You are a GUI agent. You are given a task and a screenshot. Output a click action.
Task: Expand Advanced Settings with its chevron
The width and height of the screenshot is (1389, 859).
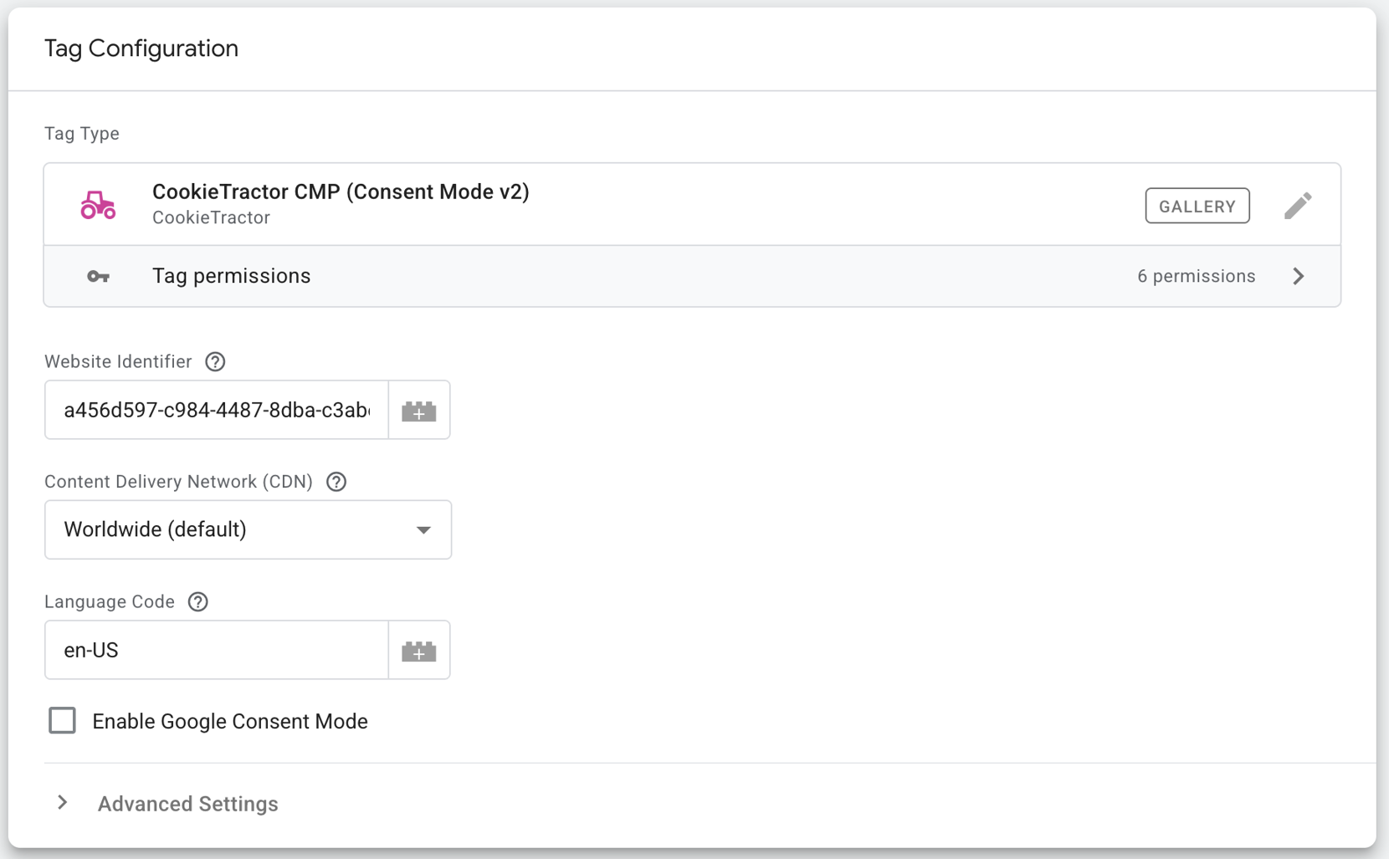[x=63, y=803]
